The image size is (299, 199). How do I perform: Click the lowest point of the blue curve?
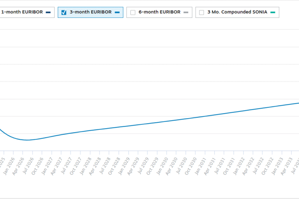pyautogui.click(x=27, y=140)
